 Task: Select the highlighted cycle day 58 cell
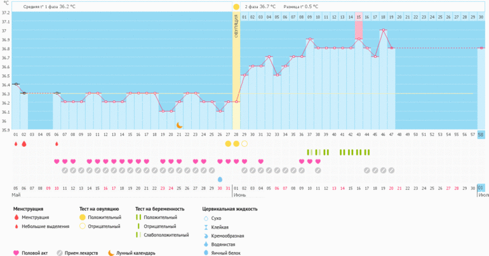coord(481,135)
